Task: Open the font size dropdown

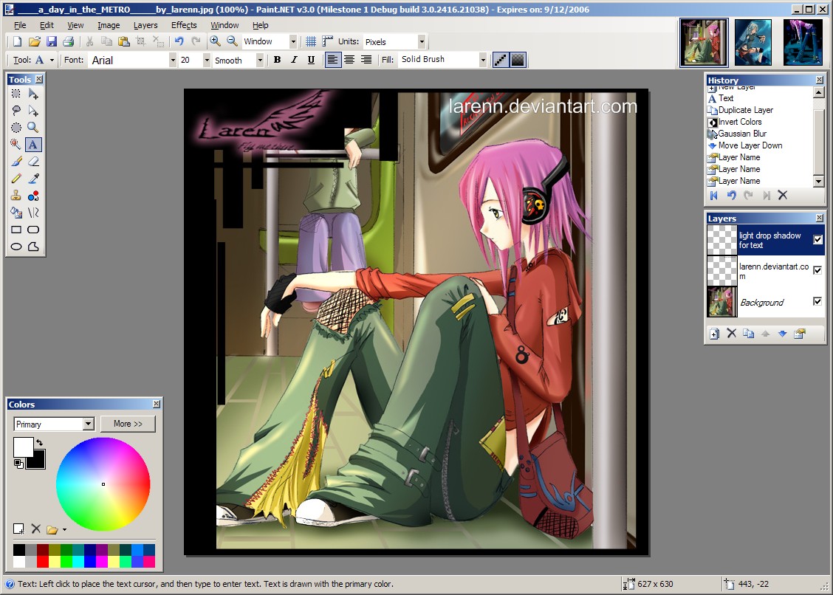Action: tap(207, 60)
